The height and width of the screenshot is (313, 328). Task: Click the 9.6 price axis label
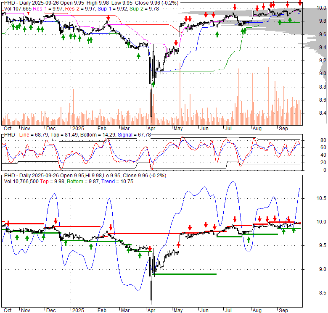(x=323, y=34)
